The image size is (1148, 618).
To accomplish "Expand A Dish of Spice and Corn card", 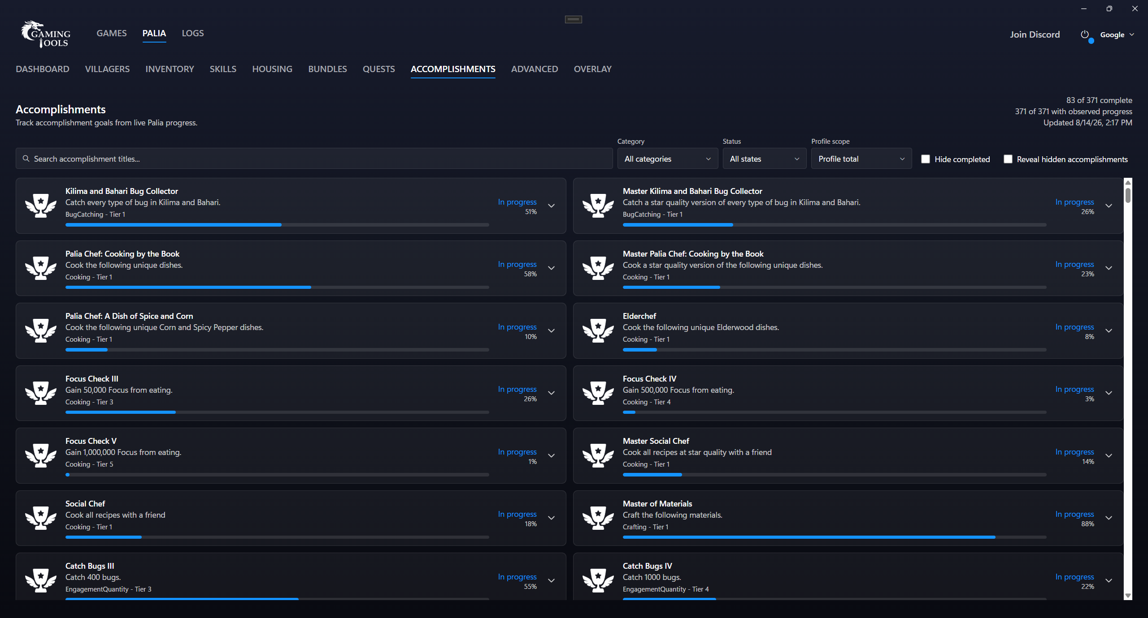I will [x=552, y=330].
